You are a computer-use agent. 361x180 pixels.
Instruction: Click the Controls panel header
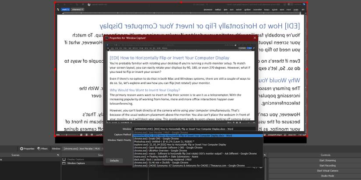(325, 155)
